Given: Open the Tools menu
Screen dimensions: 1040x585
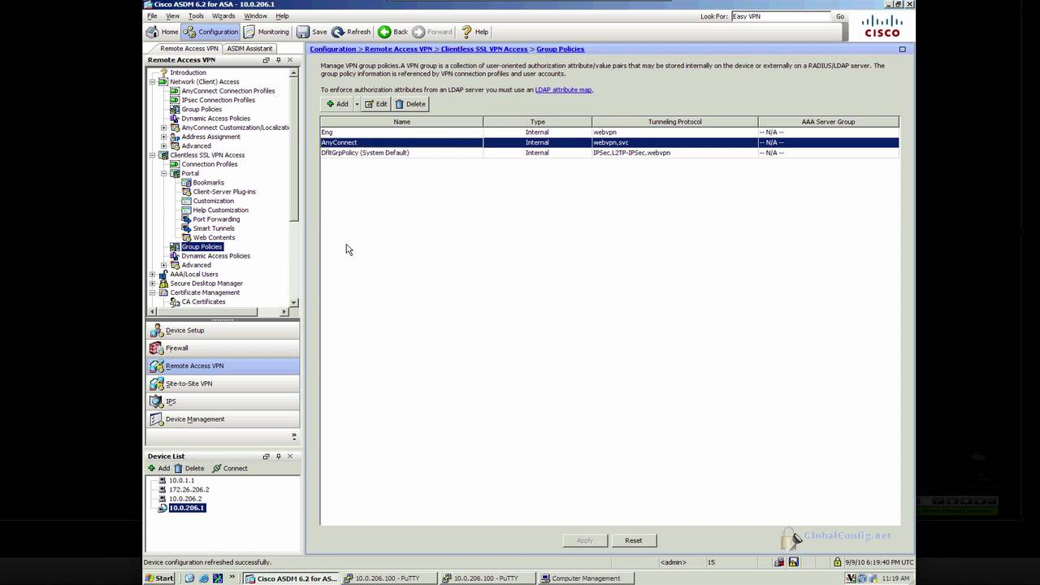Looking at the screenshot, I should 196,16.
